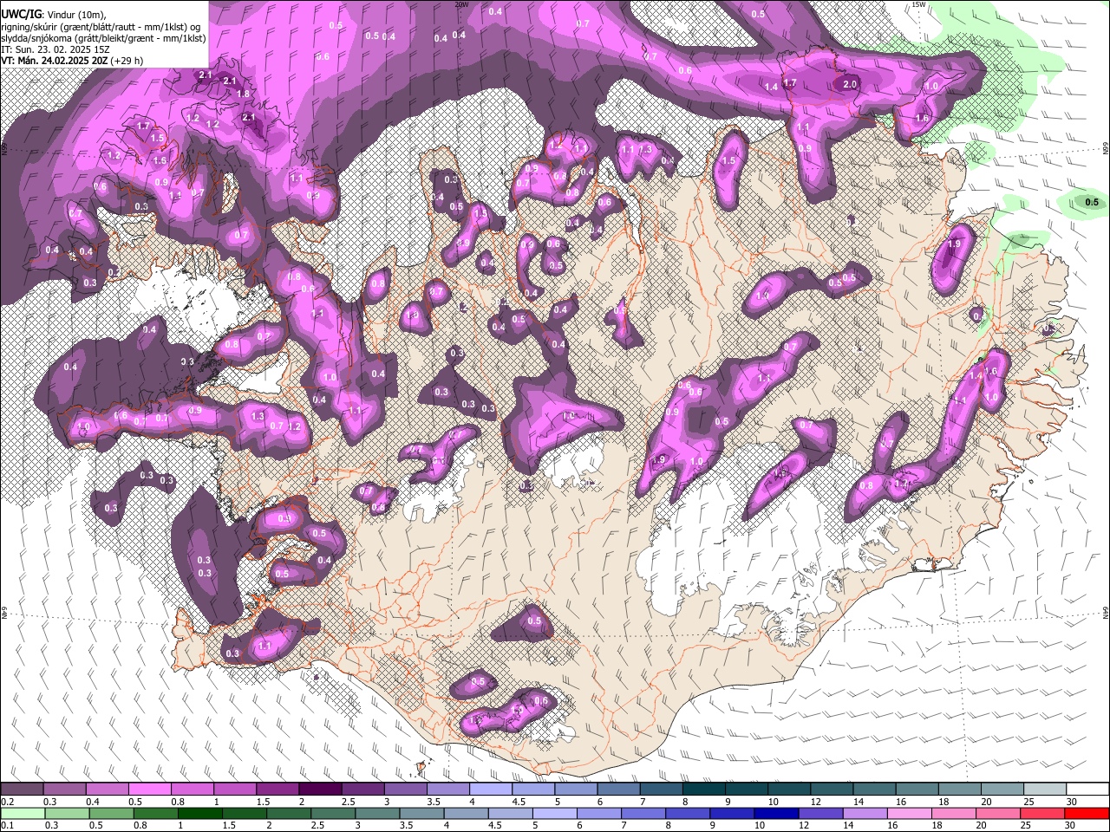Click the '1.8' snowfall value on the map

243,94
